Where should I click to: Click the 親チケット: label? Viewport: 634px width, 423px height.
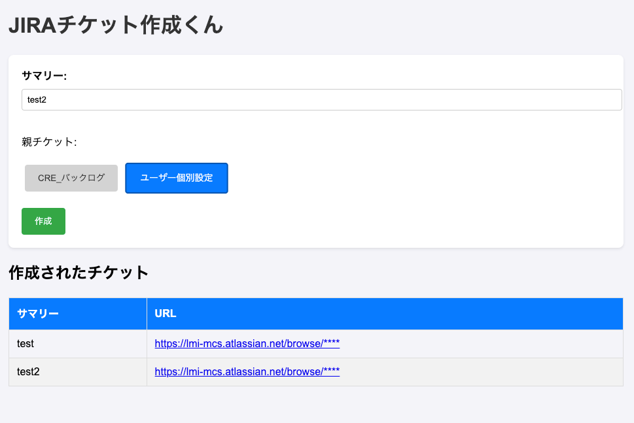(49, 142)
